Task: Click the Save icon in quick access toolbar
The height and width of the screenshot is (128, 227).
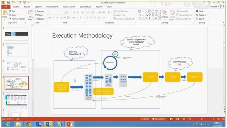Action: (x=9, y=2)
